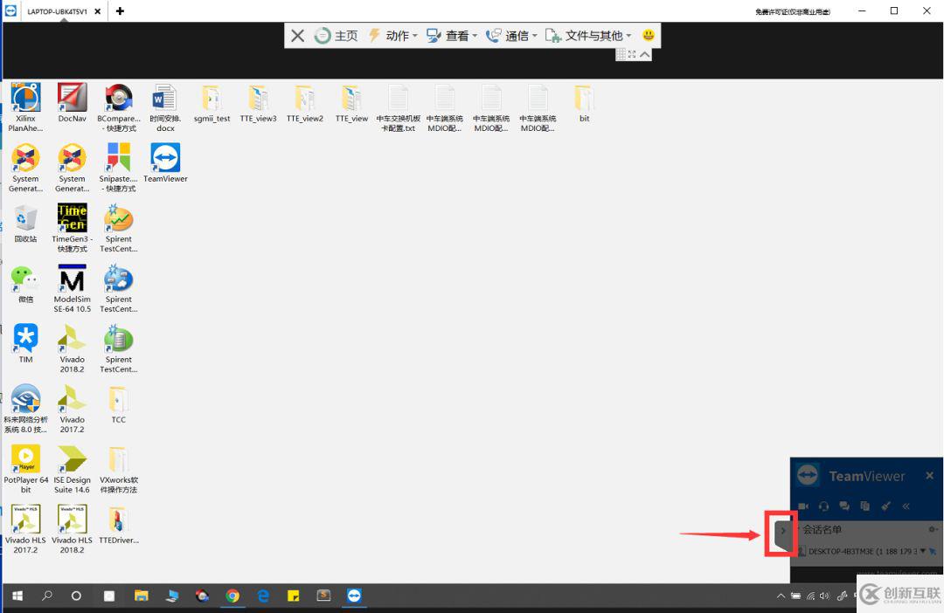Open the DocNav desktop shortcut

coord(73,102)
